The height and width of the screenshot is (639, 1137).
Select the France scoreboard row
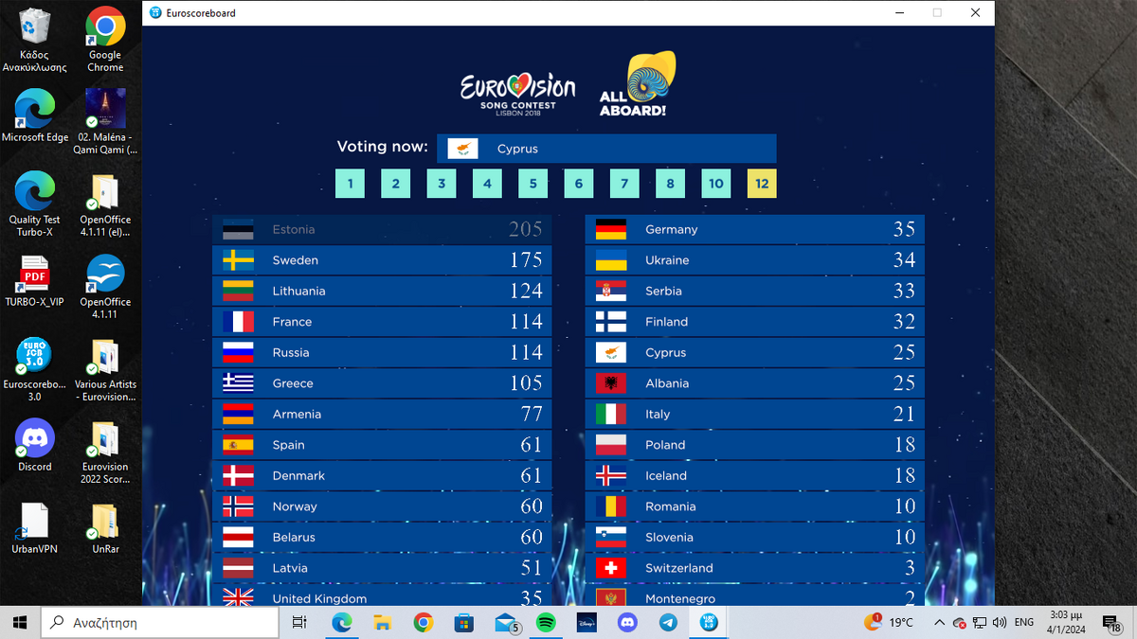[382, 322]
